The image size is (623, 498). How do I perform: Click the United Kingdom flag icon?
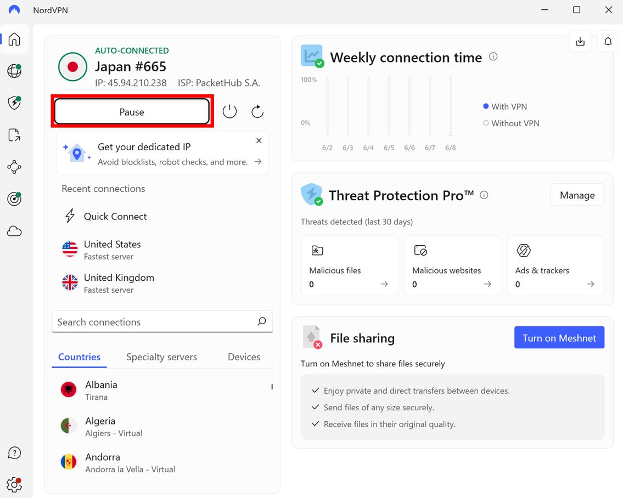[x=70, y=282]
